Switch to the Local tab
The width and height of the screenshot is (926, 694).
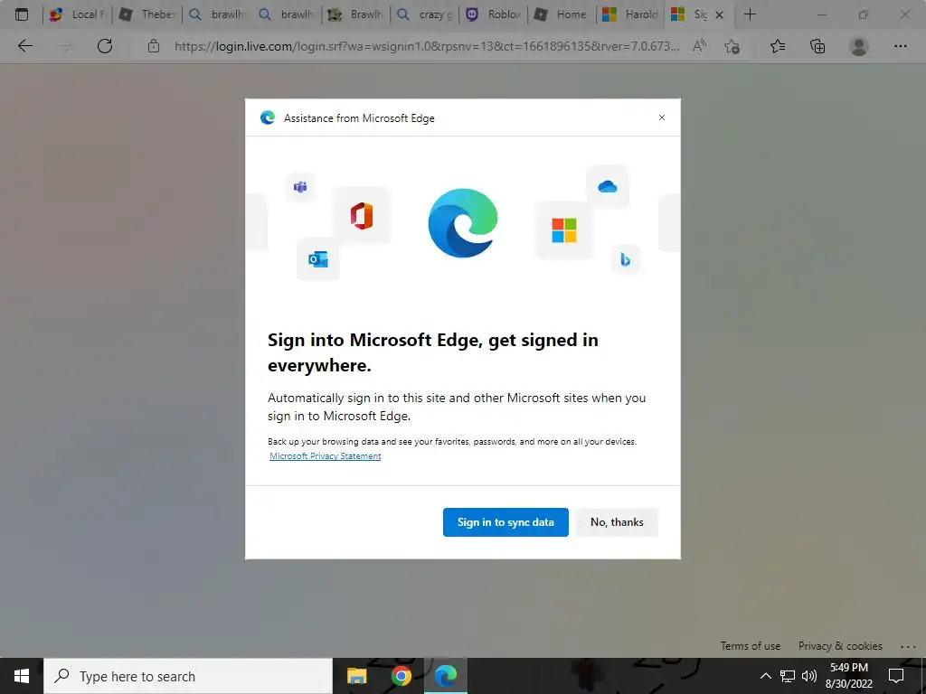[x=78, y=14]
